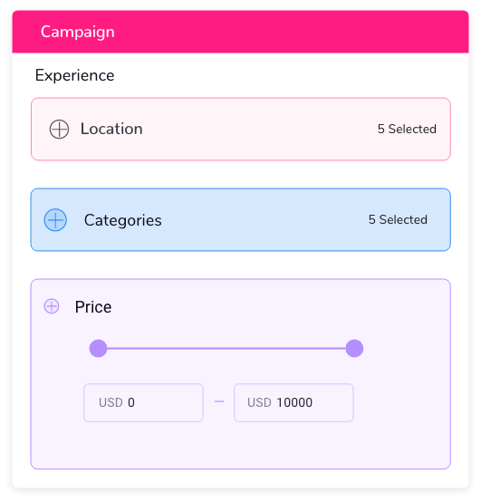The image size is (481, 502).
Task: Click the Price heading text
Action: point(93,306)
